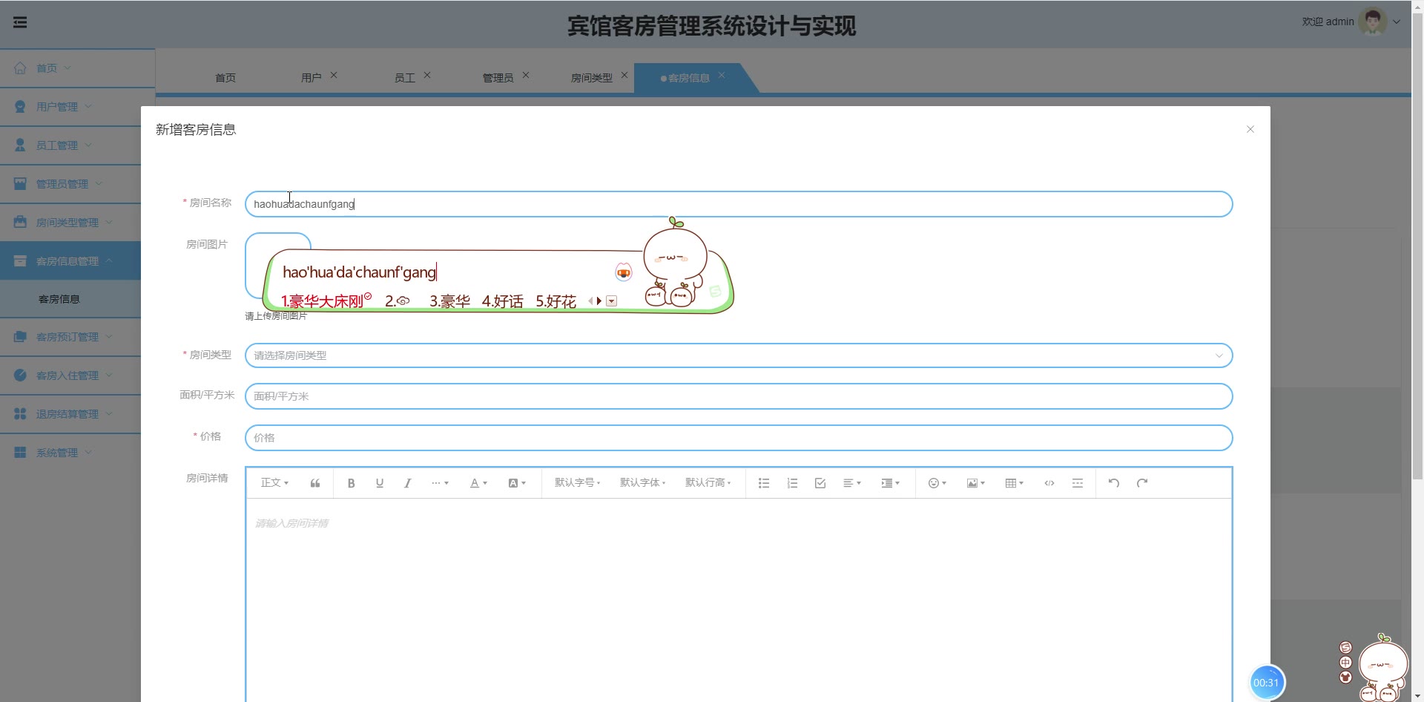Open the 默认字体 font family dropdown
The height and width of the screenshot is (702, 1424).
[x=643, y=483]
